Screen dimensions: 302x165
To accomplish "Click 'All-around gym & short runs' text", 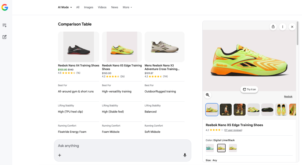I will tap(76, 92).
